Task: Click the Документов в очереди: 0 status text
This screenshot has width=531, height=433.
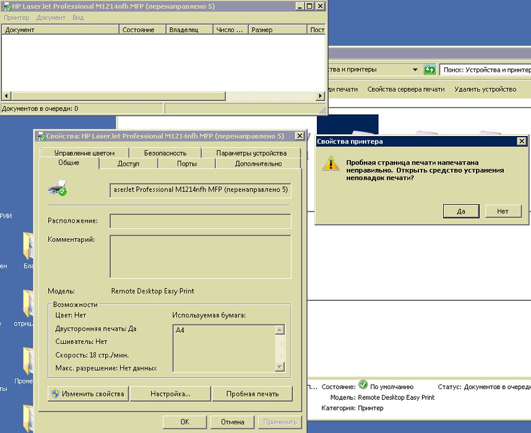Action: 40,109
